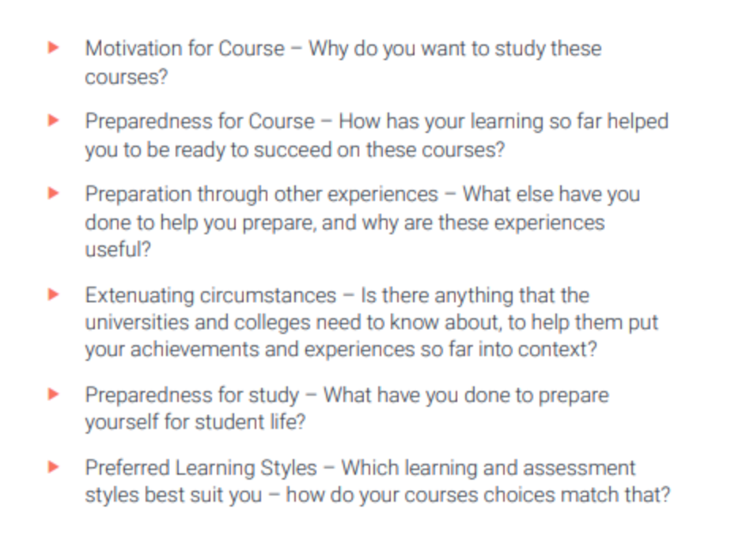Image resolution: width=750 pixels, height=535 pixels.
Task: Click the text 'Why do you want to study these'
Action: (455, 49)
